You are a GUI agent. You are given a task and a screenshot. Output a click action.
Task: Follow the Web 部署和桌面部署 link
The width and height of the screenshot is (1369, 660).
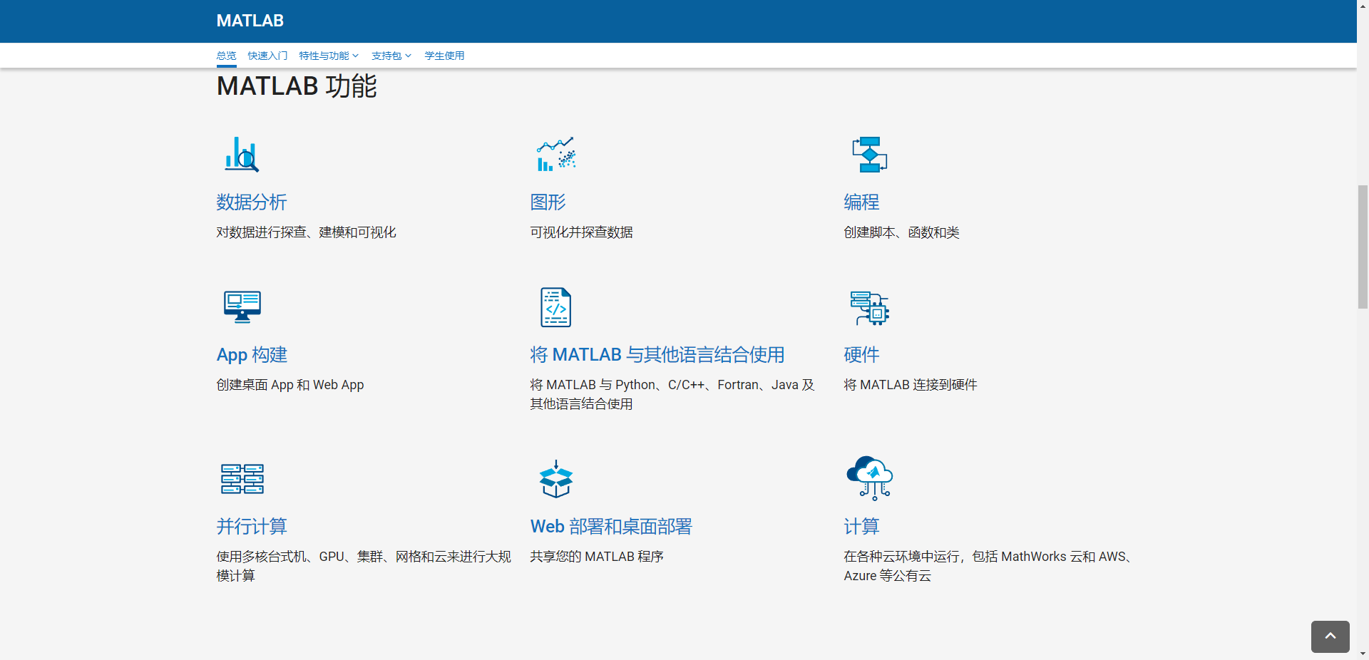pyautogui.click(x=611, y=527)
